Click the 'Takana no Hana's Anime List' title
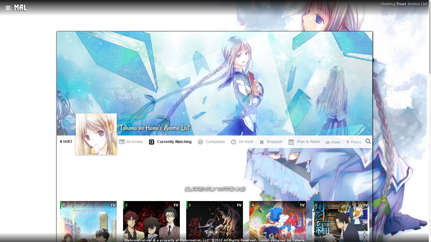 click(x=155, y=128)
